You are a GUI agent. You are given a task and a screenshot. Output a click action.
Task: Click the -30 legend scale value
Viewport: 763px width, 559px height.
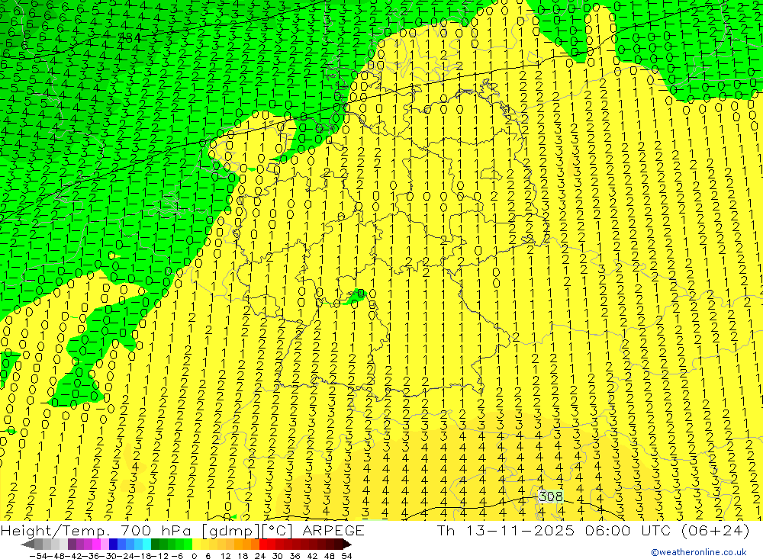(109, 556)
